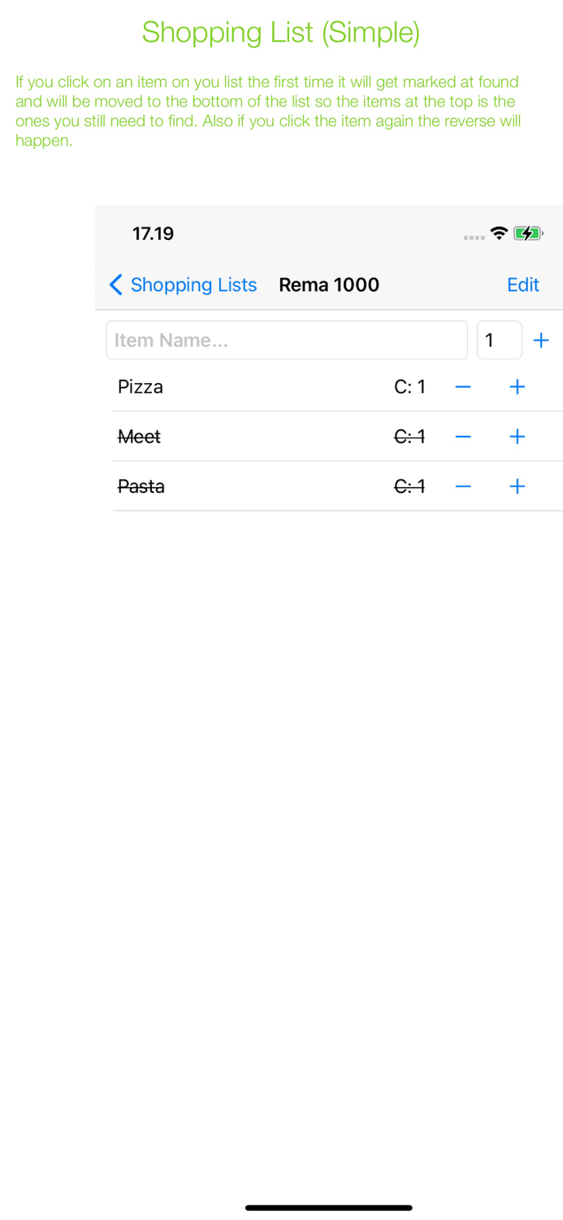Image resolution: width=563 pixels, height=1220 pixels.
Task: Select the quantity field showing 1
Action: click(x=499, y=340)
